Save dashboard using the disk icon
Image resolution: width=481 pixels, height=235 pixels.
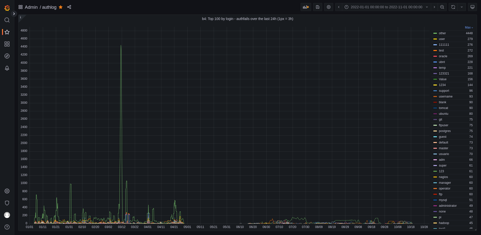[317, 7]
